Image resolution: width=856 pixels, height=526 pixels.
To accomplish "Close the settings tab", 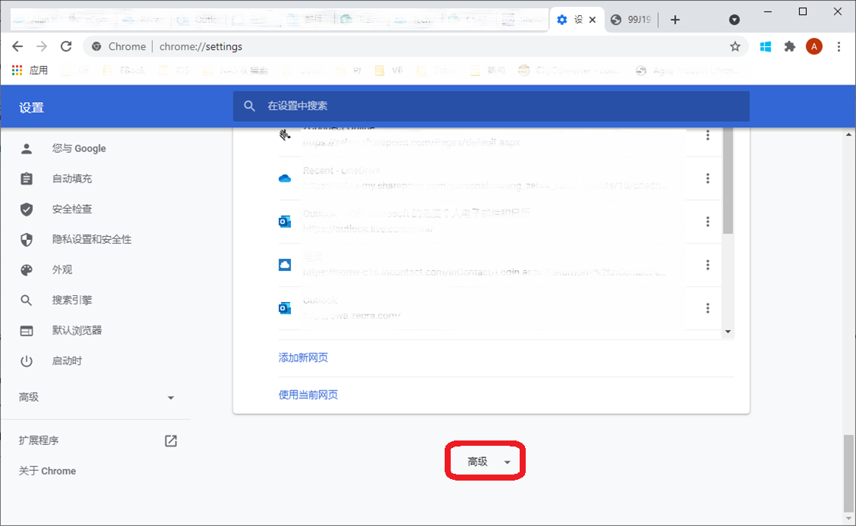I will pyautogui.click(x=592, y=20).
